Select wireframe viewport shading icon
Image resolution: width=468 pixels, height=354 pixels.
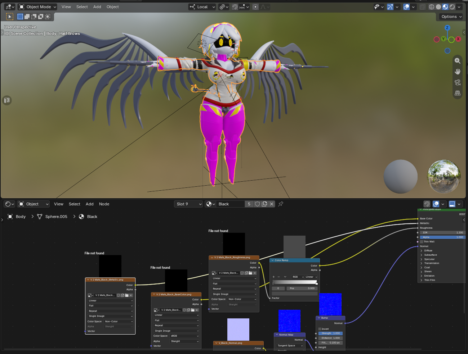432,7
